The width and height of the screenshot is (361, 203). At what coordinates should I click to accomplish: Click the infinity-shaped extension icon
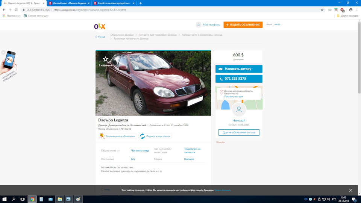(x=330, y=10)
